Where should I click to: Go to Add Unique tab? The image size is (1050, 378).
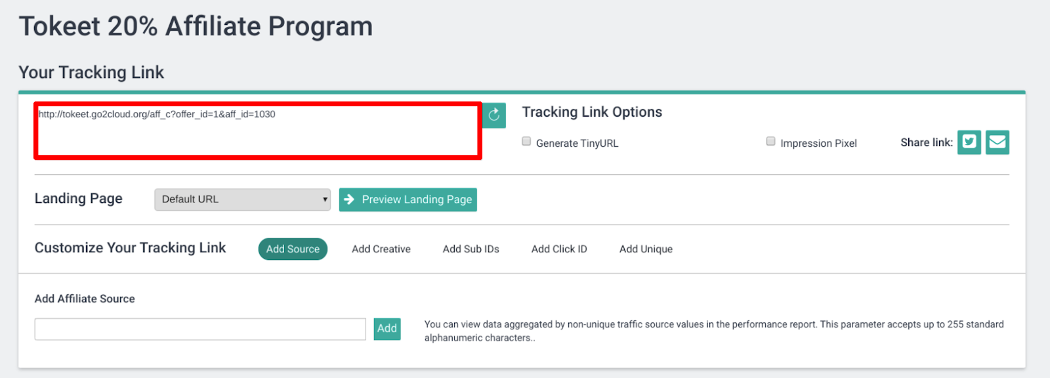pyautogui.click(x=646, y=249)
